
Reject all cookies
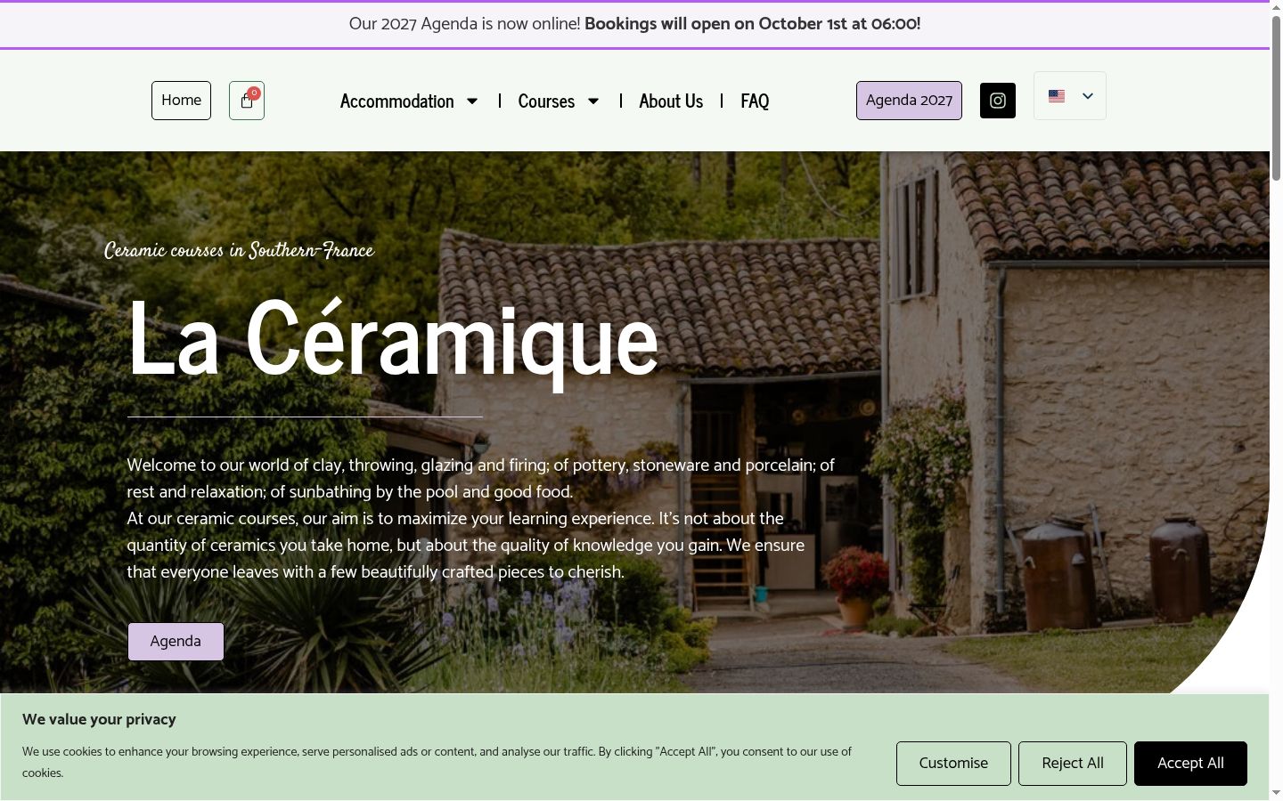[1073, 764]
